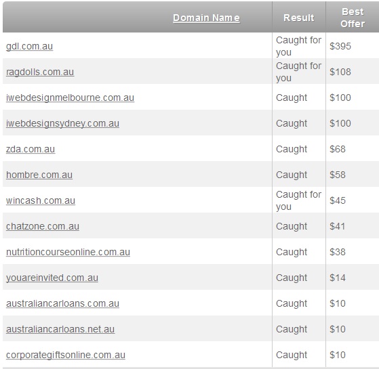The height and width of the screenshot is (369, 379).
Task: Open the chatzone.com.au domain link
Action: click(43, 226)
